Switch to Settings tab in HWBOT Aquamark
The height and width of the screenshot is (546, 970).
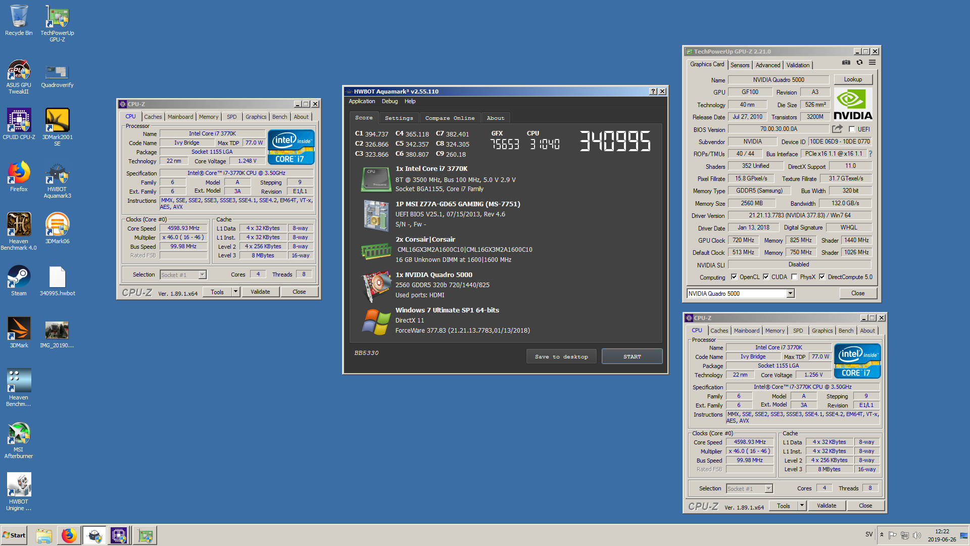[399, 118]
